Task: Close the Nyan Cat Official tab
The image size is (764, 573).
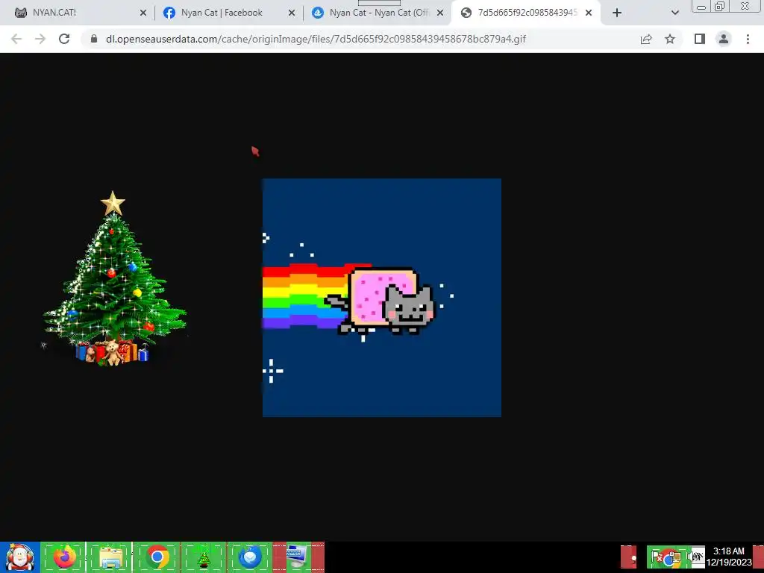Action: 440,13
